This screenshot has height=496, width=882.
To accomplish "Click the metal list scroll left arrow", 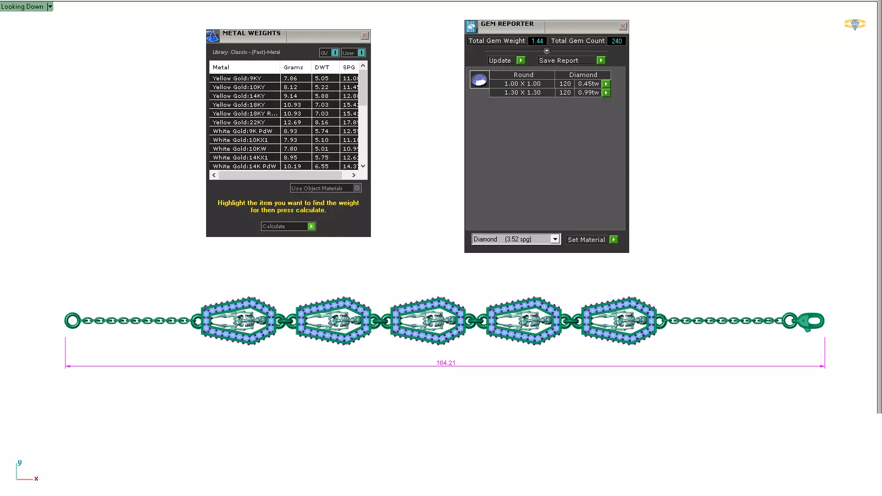I will [x=214, y=175].
